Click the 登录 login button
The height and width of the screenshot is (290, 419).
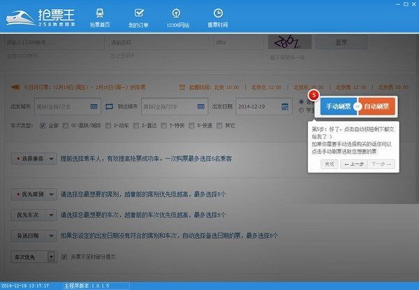[341, 42]
